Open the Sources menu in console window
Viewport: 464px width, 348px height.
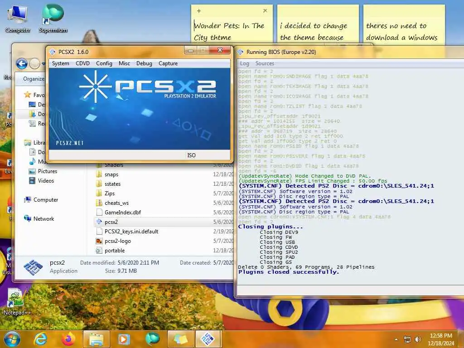click(x=265, y=63)
